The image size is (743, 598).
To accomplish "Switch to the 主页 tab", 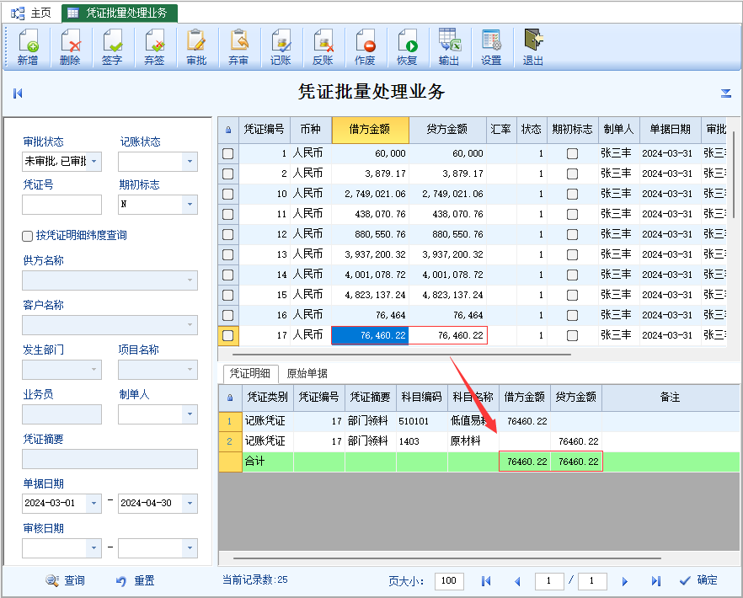I will point(31,13).
